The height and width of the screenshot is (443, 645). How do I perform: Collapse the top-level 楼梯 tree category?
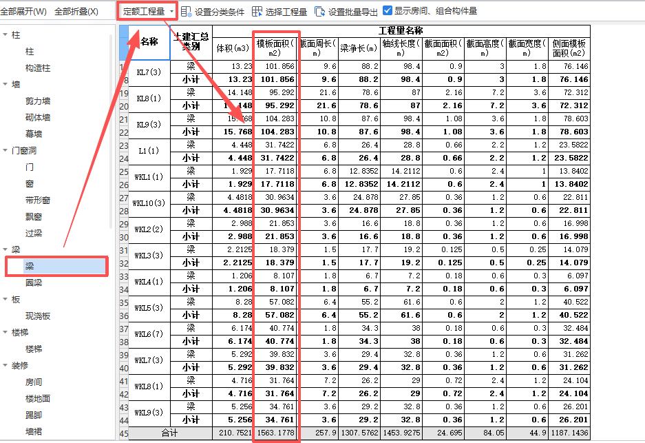pos(6,332)
